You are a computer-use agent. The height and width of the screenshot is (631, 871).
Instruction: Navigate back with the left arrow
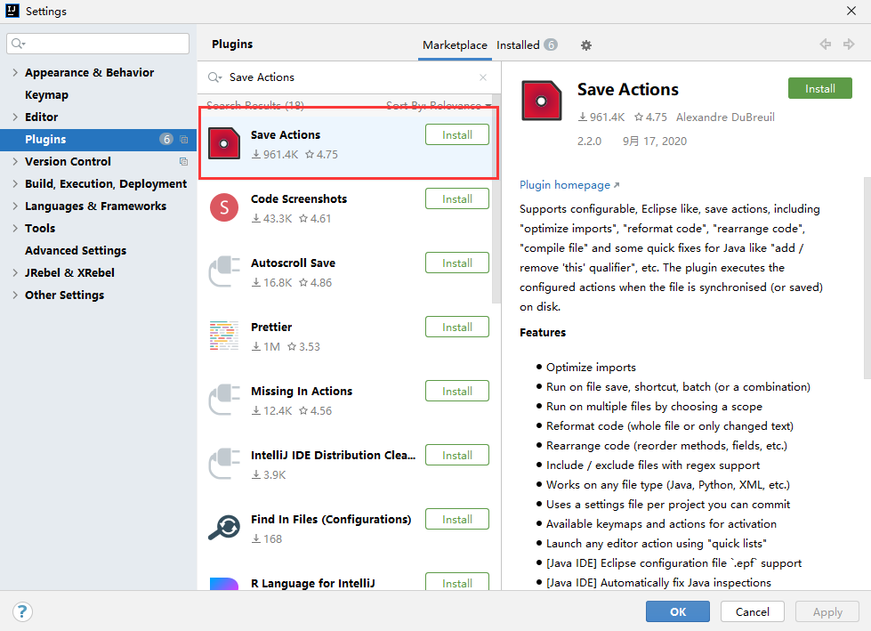[x=826, y=44]
